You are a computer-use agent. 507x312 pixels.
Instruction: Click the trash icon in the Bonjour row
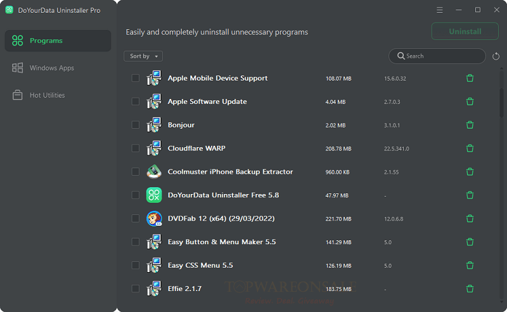(470, 124)
